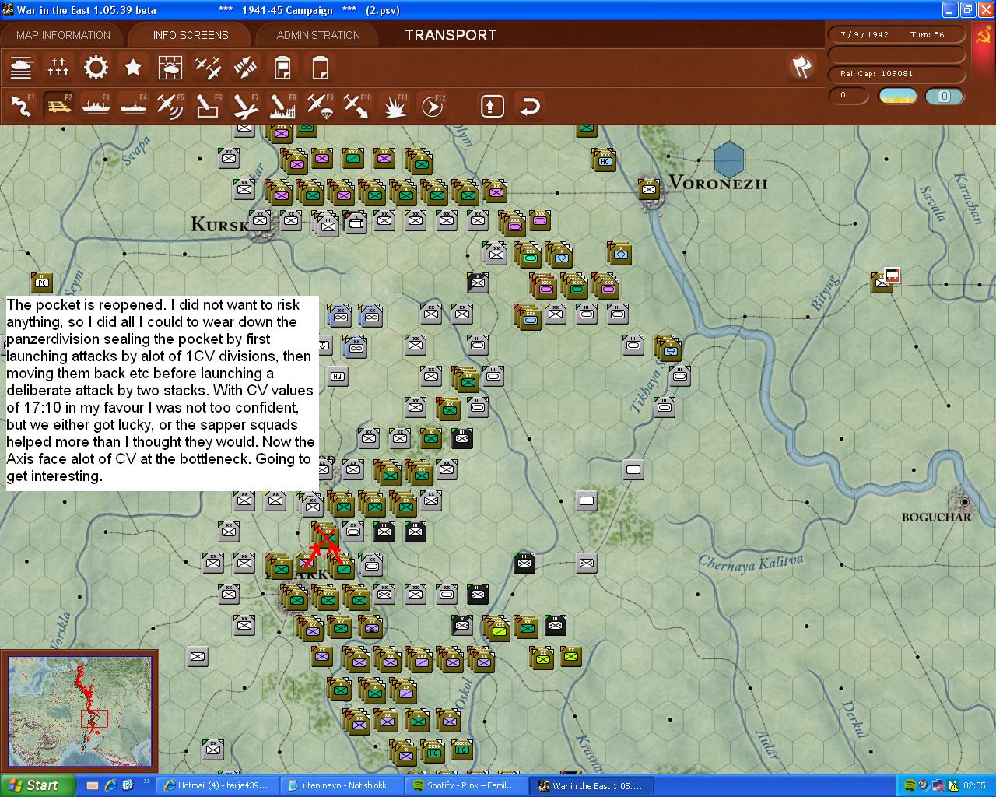Switch to the Info Screens tab
The height and width of the screenshot is (797, 996).
191,35
